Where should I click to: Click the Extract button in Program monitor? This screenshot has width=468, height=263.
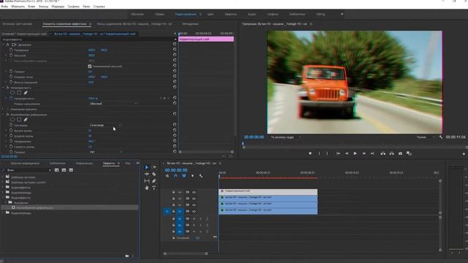point(392,153)
